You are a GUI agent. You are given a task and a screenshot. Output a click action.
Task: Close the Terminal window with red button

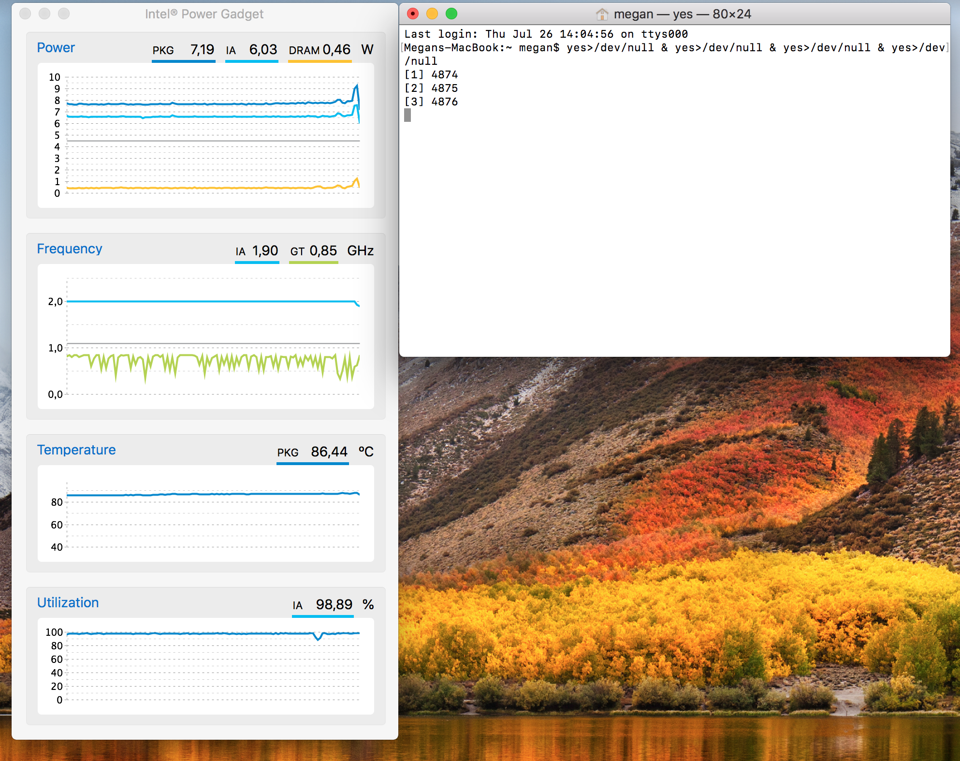(x=413, y=14)
